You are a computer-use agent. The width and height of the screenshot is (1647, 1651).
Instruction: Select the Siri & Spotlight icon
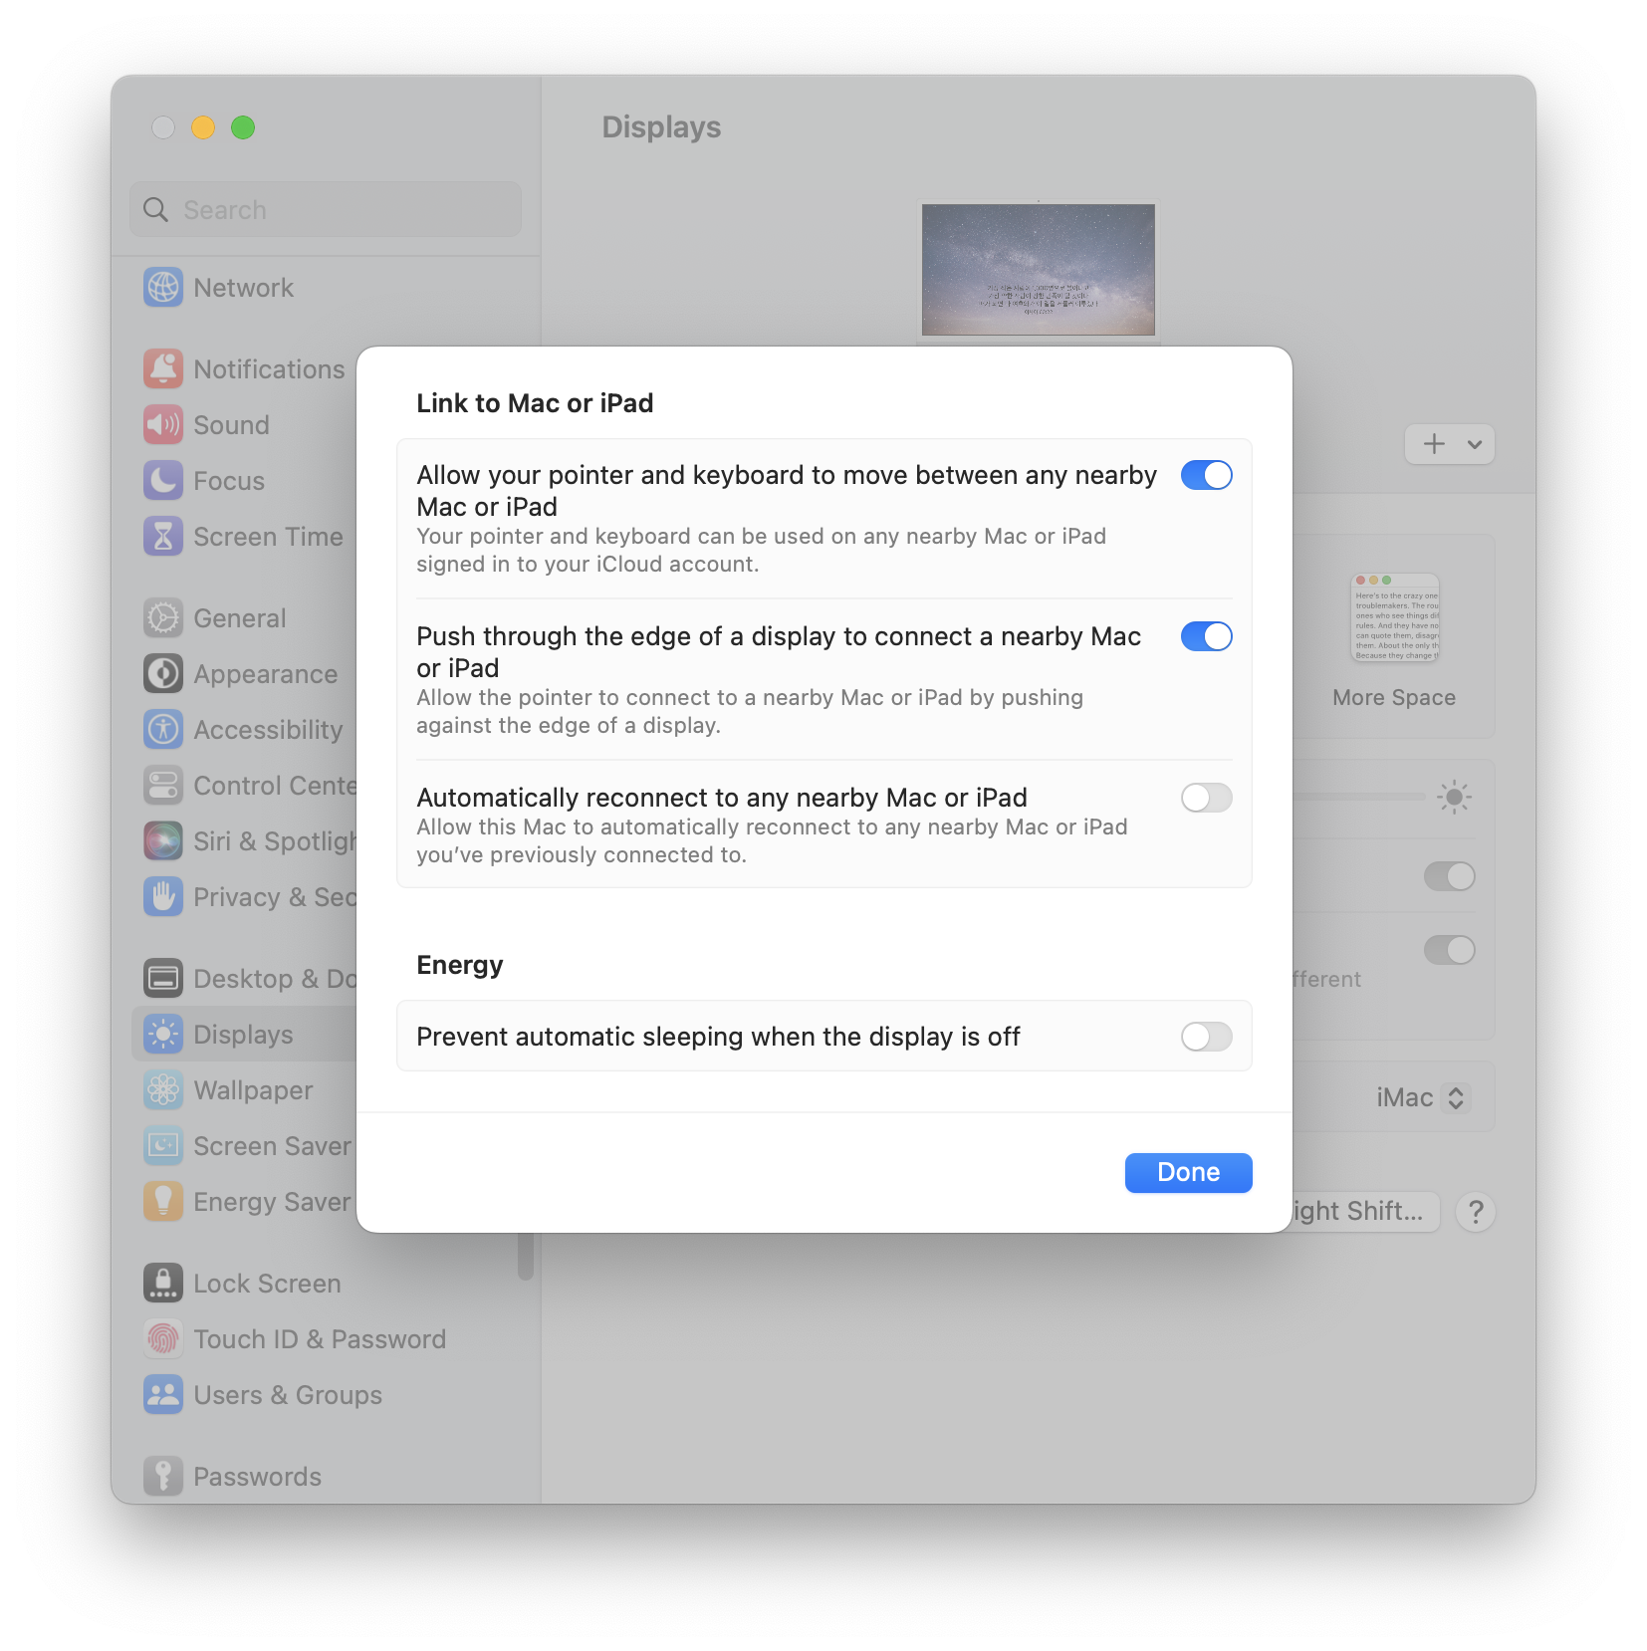(x=163, y=841)
